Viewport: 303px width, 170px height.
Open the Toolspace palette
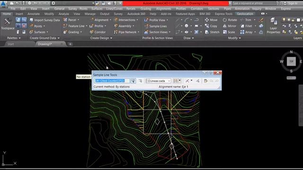(8, 24)
